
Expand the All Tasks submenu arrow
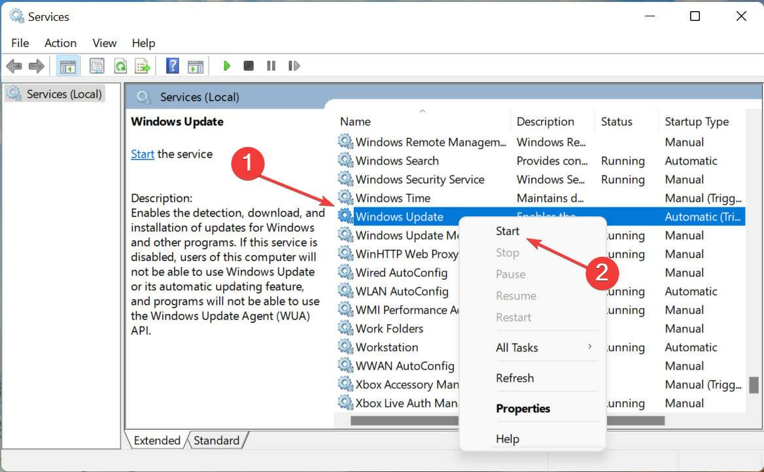589,346
